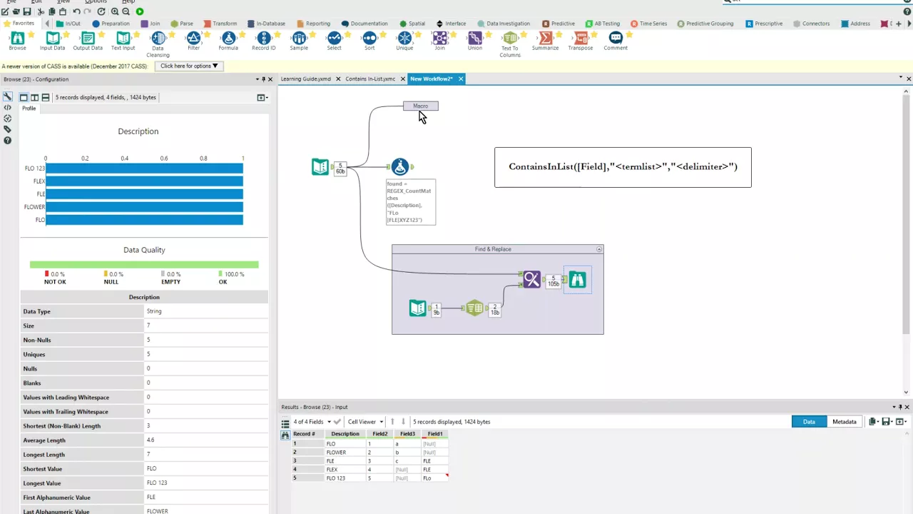
Task: Select the Text To Columns tool
Action: (x=510, y=44)
